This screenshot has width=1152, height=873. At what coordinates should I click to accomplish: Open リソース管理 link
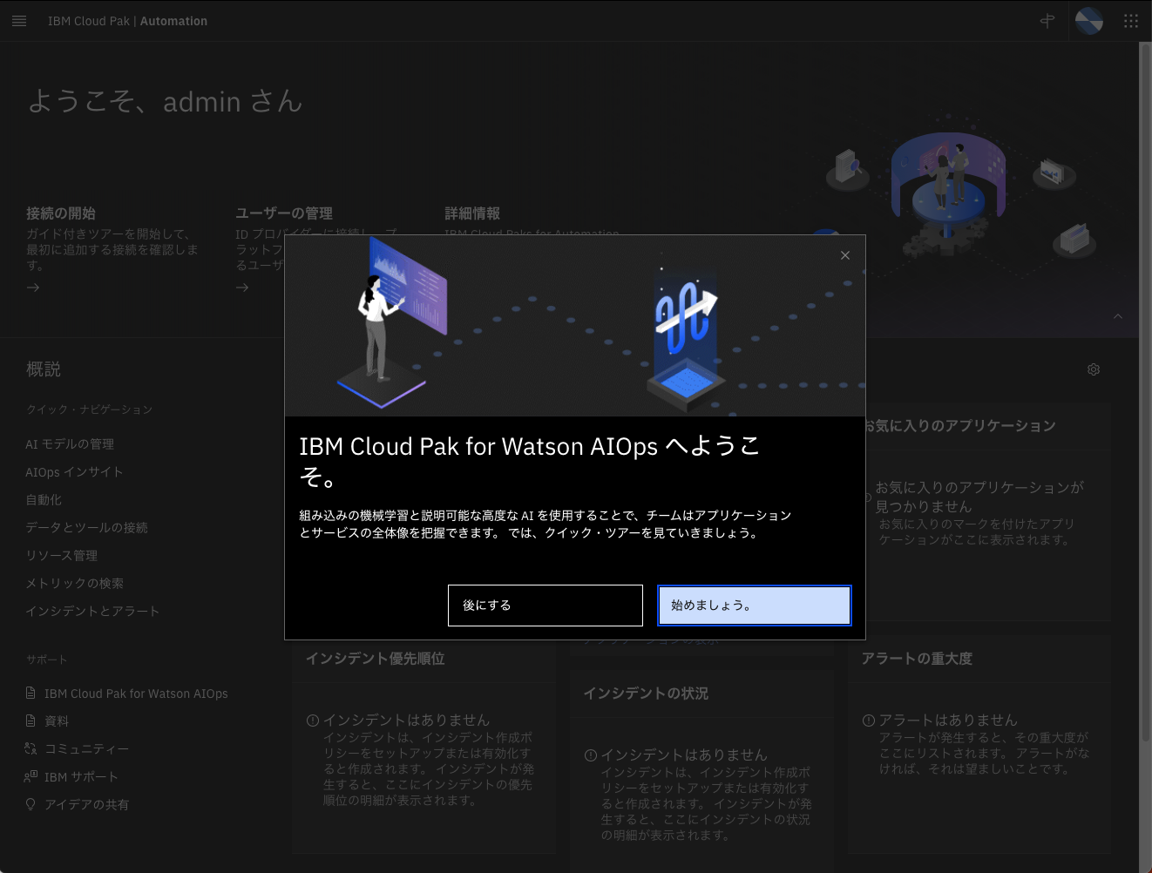click(61, 556)
